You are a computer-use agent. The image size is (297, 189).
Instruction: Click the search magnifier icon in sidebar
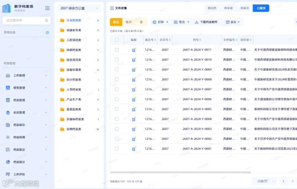(x=47, y=20)
